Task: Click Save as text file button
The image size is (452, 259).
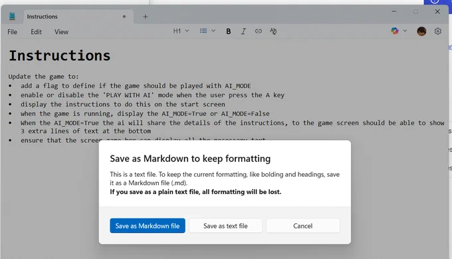Action: click(225, 226)
